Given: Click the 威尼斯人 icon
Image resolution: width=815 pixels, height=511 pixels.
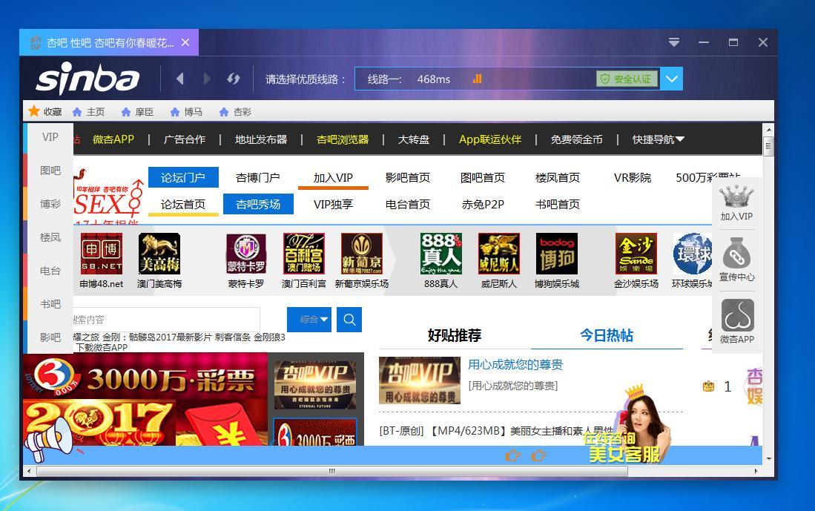Looking at the screenshot, I should (x=499, y=254).
